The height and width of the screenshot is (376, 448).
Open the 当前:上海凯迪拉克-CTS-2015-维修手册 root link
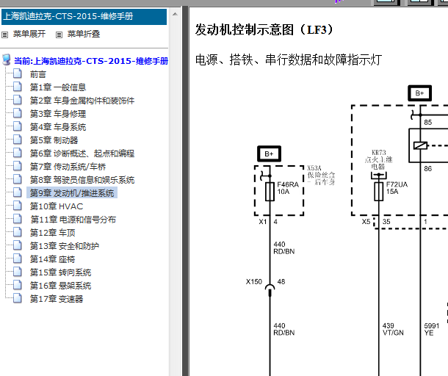click(91, 61)
